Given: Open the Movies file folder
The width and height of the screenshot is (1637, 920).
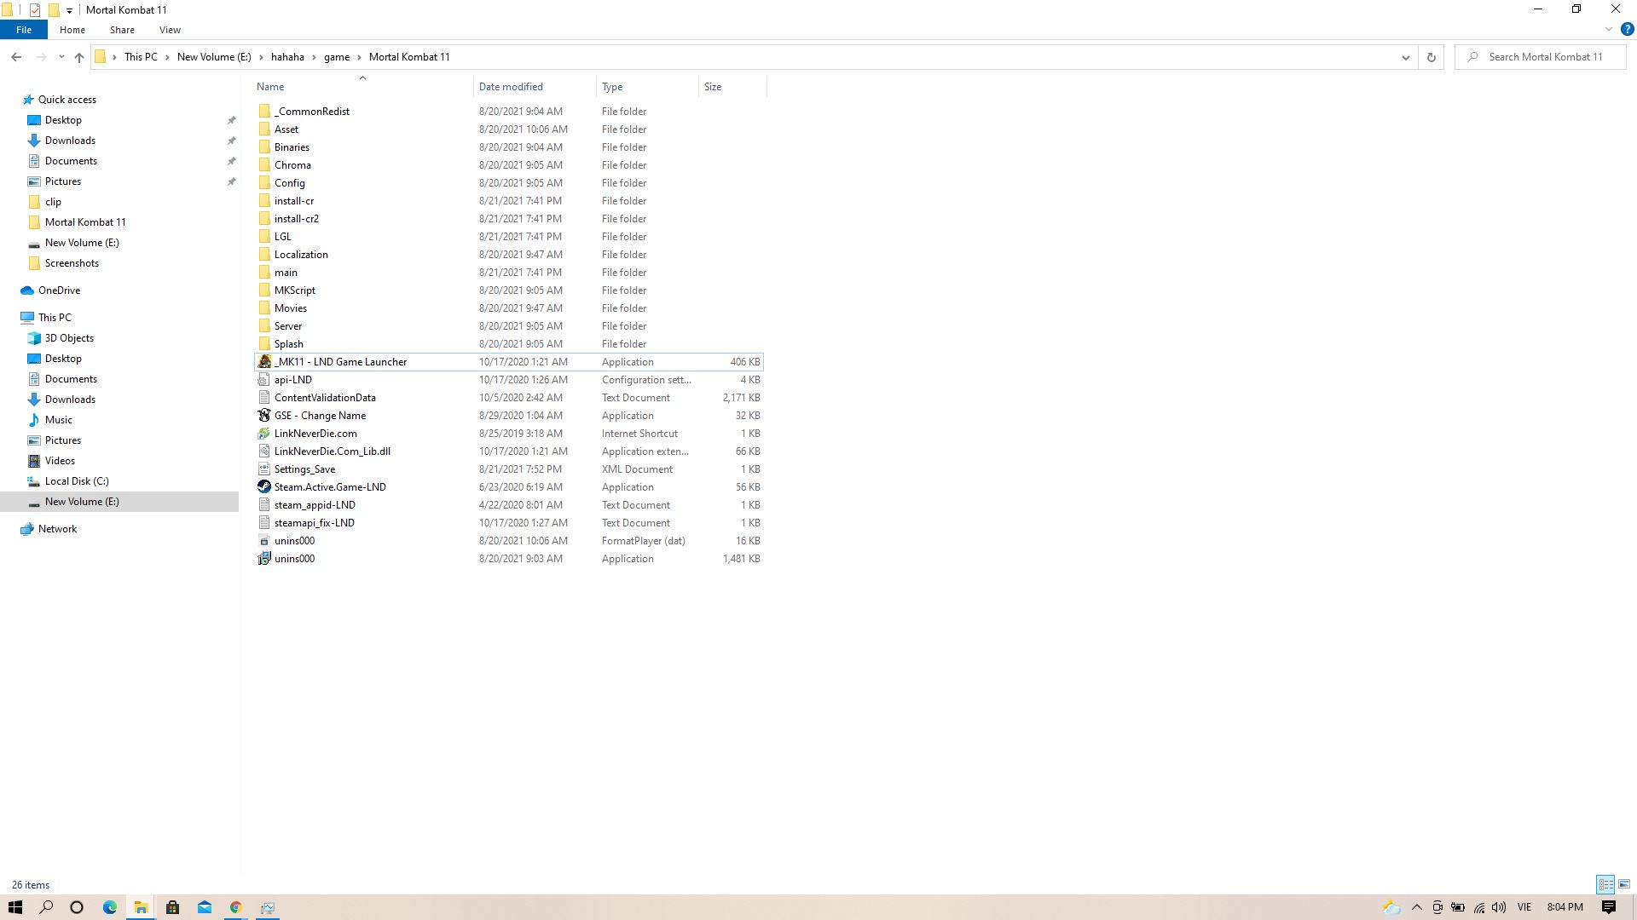Looking at the screenshot, I should [292, 308].
